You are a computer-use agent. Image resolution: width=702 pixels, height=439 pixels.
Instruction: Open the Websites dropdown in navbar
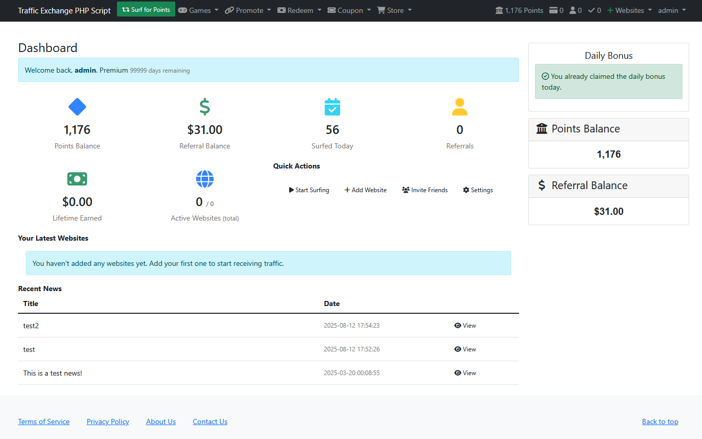[x=629, y=10]
